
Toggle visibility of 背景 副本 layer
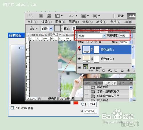[x=79, y=67]
